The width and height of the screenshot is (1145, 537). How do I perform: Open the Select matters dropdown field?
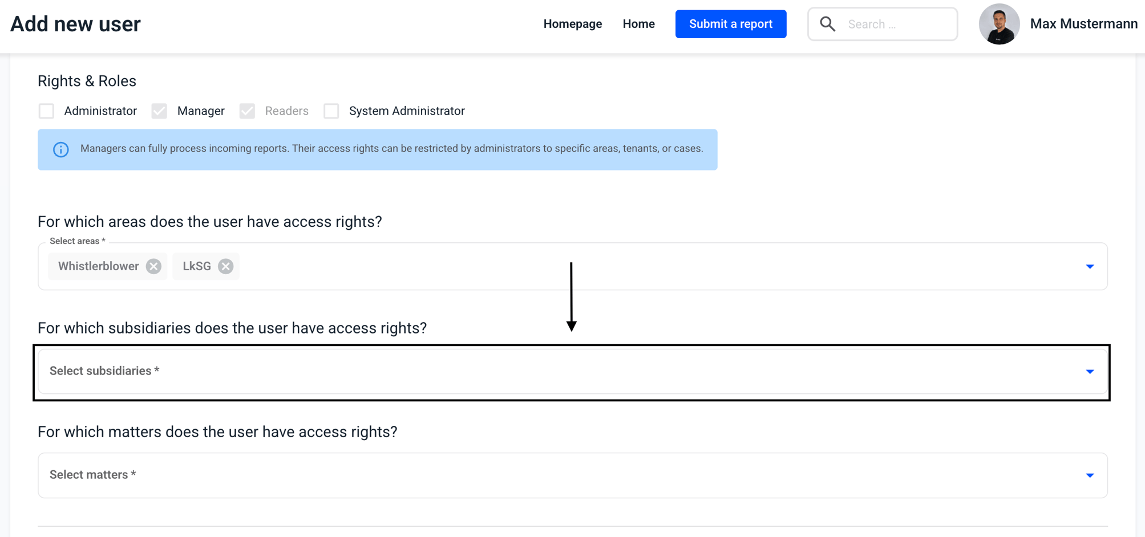[572, 475]
